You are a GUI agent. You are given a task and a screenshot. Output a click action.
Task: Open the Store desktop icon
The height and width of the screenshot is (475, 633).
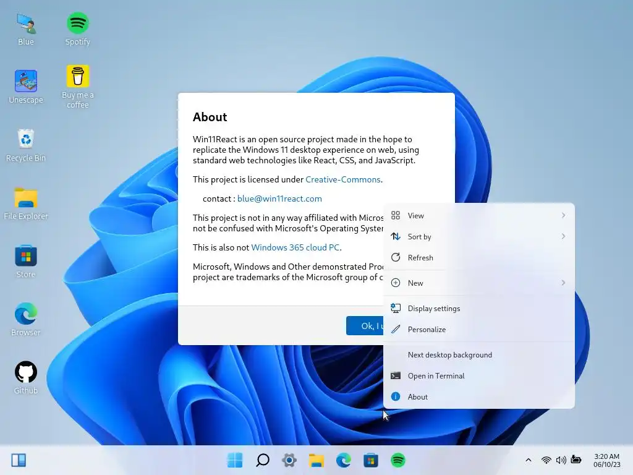click(26, 262)
